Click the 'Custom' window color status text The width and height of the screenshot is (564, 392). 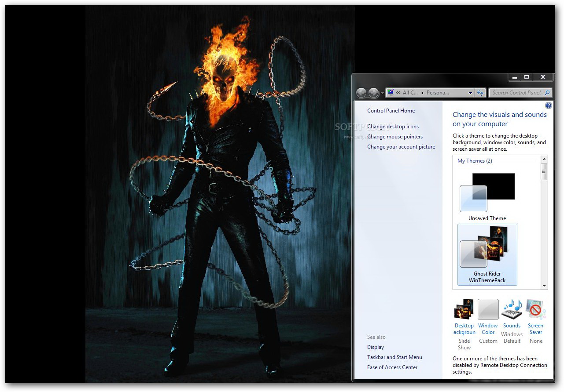point(488,341)
